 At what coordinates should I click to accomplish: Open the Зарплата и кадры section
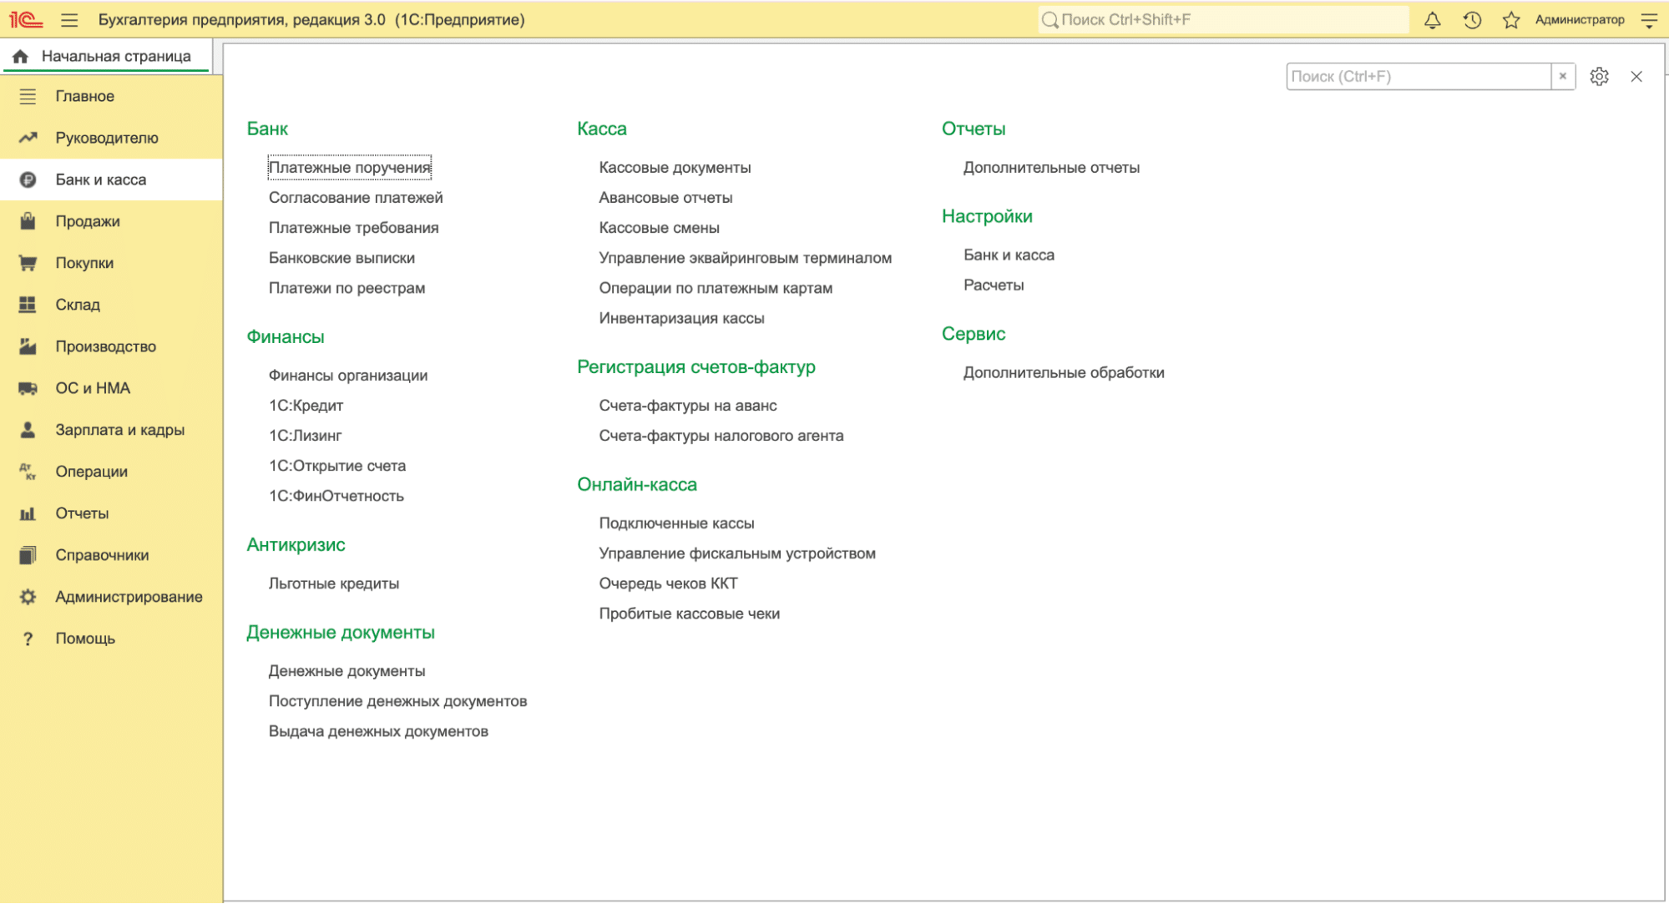tap(119, 430)
